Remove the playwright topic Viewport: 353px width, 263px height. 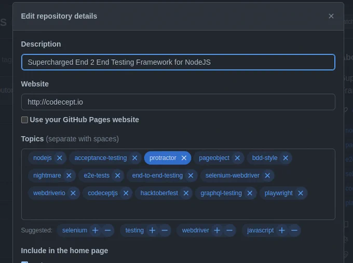301,193
